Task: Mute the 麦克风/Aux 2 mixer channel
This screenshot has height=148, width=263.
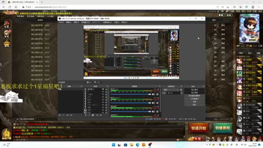Action: (153, 103)
